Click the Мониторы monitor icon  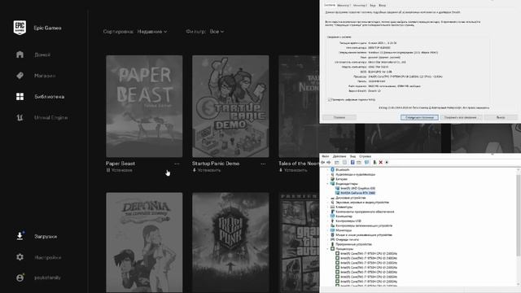[332, 230]
